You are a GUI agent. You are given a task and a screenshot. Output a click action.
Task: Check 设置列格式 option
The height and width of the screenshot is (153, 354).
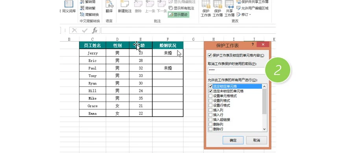click(210, 100)
